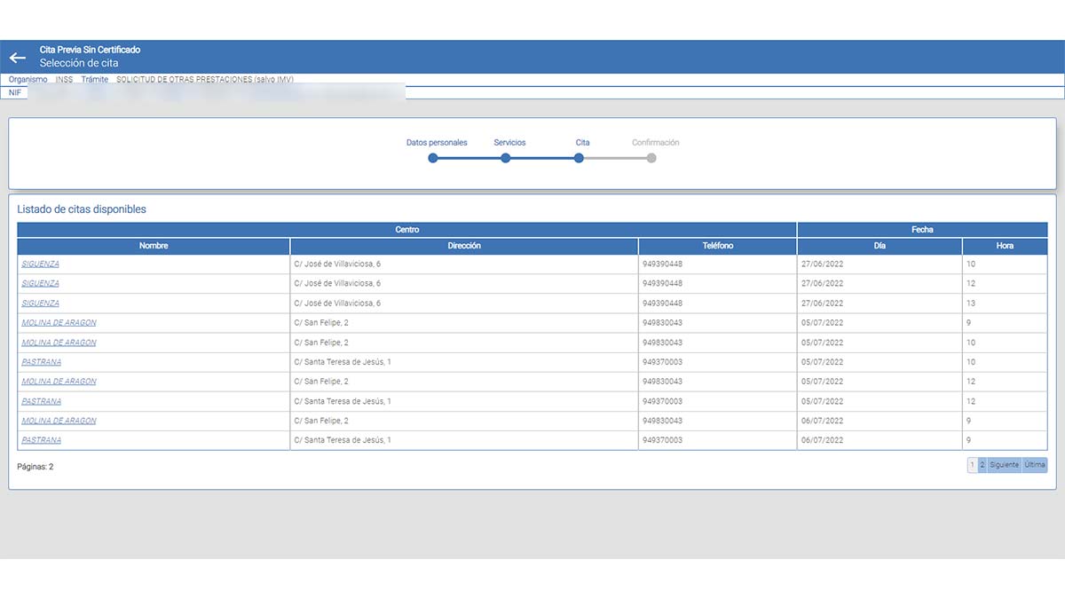The height and width of the screenshot is (599, 1065).
Task: Click page 1 in pagination
Action: click(972, 465)
